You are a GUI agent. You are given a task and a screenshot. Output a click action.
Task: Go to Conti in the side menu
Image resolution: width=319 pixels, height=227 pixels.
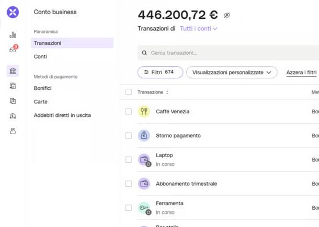40,56
